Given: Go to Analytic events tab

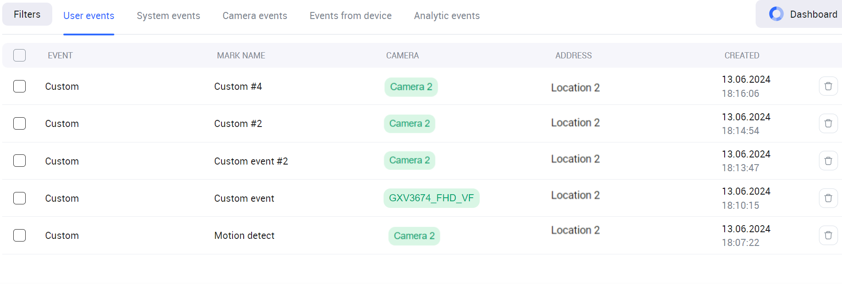Looking at the screenshot, I should tap(446, 16).
